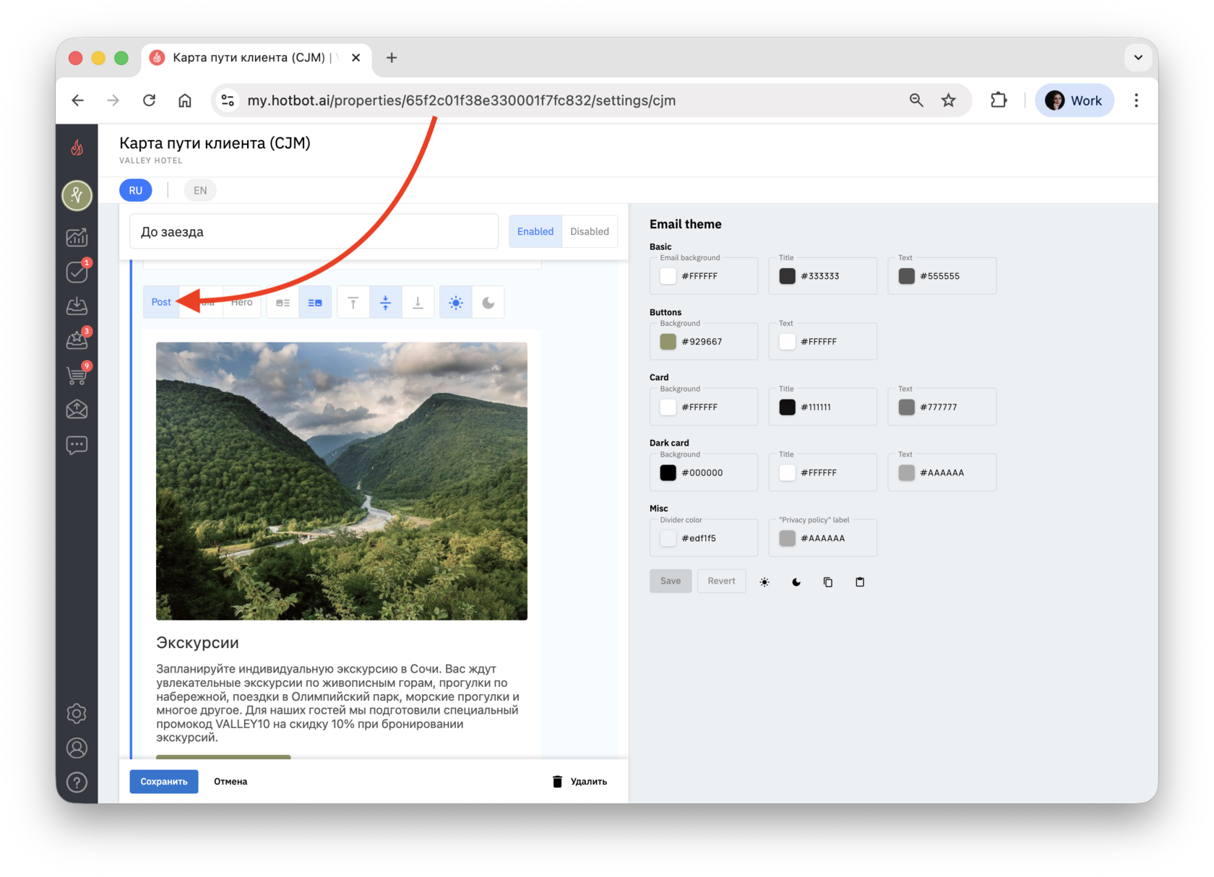Open the browser extensions puzzle icon

pyautogui.click(x=999, y=100)
